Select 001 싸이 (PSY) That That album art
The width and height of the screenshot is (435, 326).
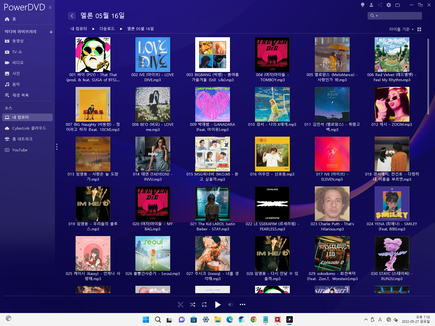[93, 55]
